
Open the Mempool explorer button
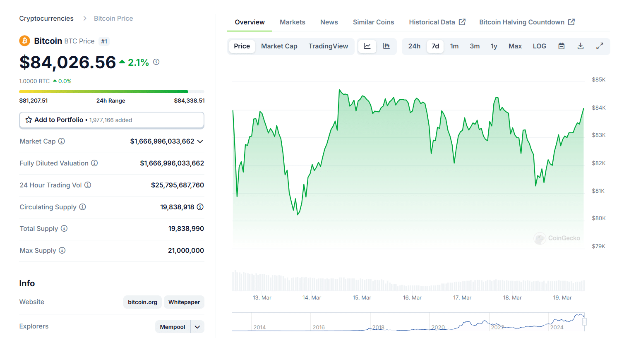(173, 327)
